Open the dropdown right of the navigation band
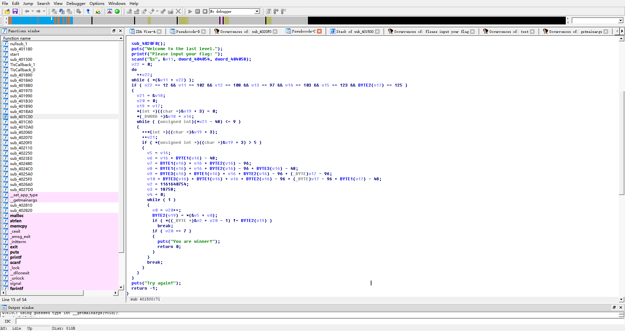Screen dimensions: 625x331 620,21
